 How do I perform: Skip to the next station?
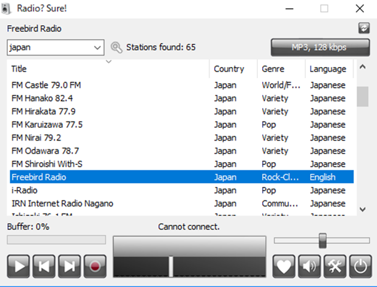click(69, 266)
